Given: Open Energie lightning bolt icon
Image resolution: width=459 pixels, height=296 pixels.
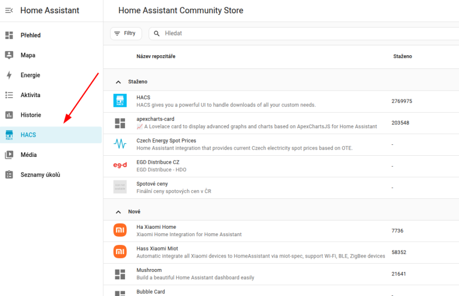Looking at the screenshot, I should point(9,75).
